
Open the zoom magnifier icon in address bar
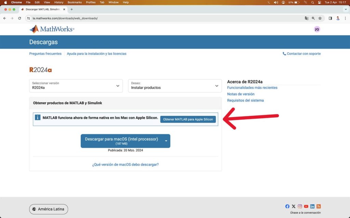[313, 18]
